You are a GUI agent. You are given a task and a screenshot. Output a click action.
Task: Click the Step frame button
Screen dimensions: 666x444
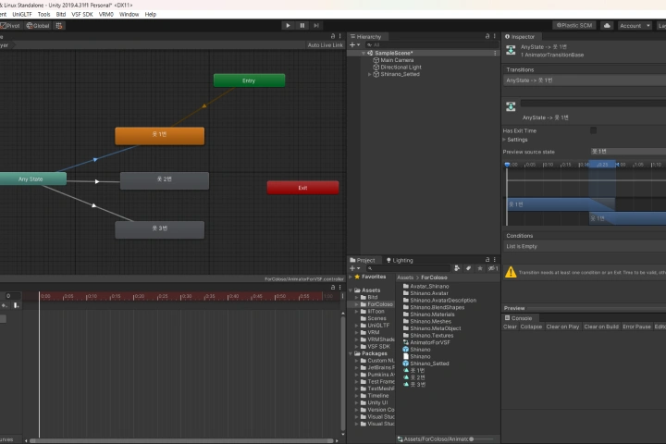click(x=316, y=26)
